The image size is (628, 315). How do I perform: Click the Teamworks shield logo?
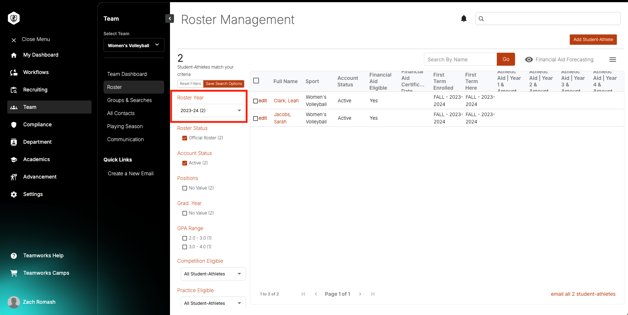[14, 18]
